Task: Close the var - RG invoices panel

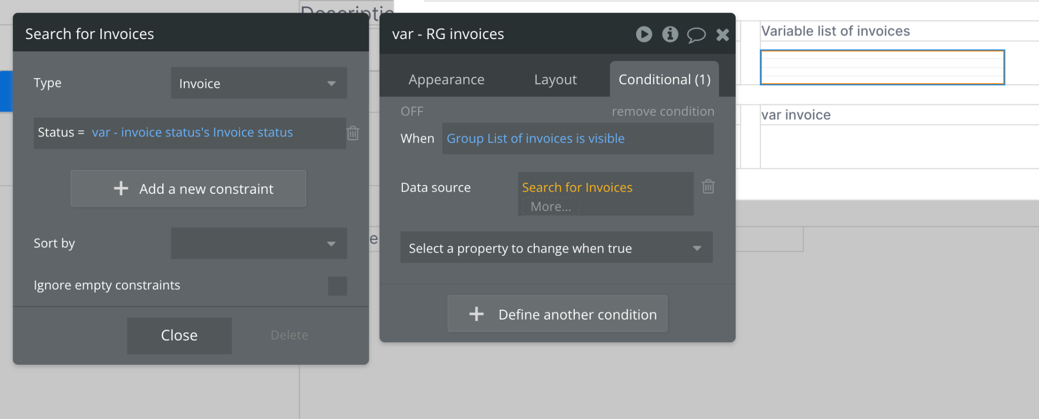Action: tap(722, 34)
